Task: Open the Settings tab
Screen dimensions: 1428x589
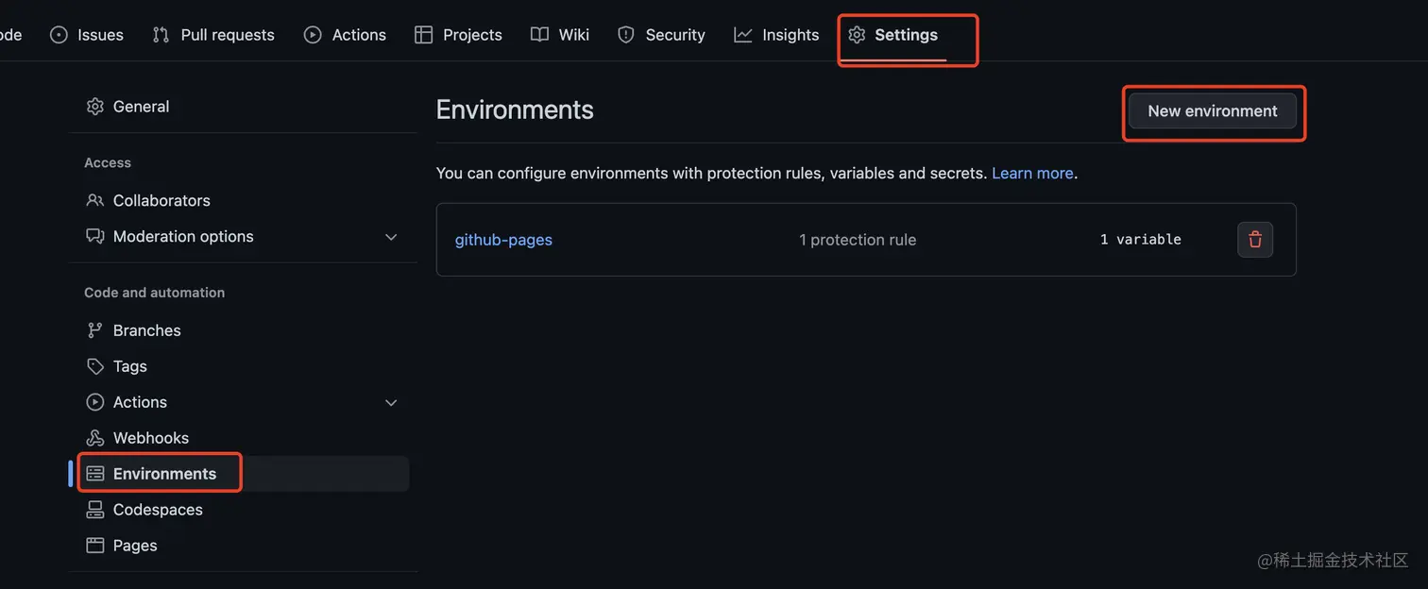Action: pos(893,35)
